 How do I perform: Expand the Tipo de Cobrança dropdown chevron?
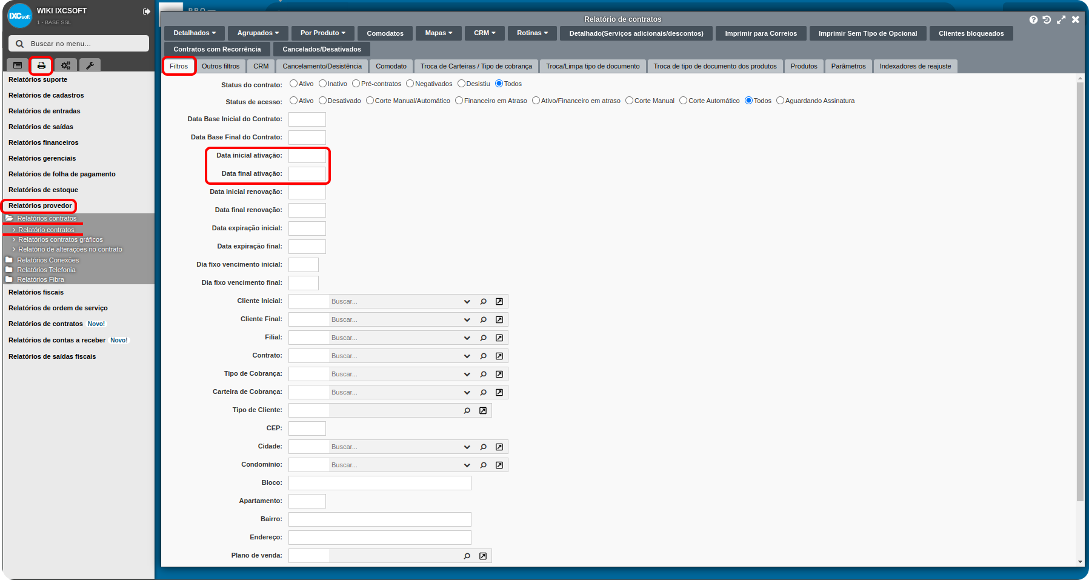pyautogui.click(x=467, y=374)
